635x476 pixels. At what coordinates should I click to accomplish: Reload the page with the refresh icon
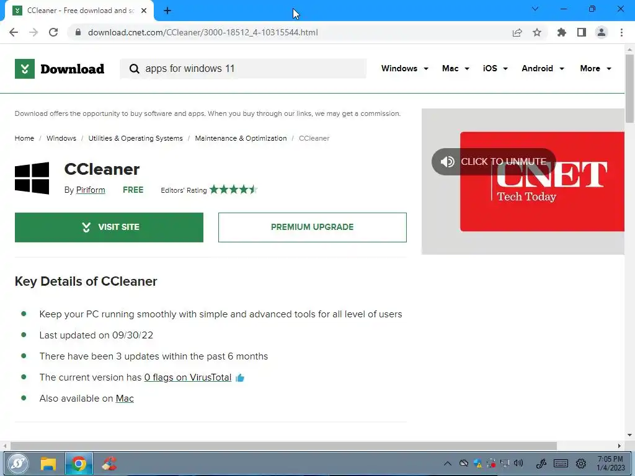53,32
